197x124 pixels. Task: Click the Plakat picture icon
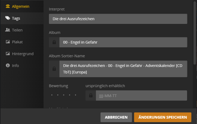(x=8, y=42)
